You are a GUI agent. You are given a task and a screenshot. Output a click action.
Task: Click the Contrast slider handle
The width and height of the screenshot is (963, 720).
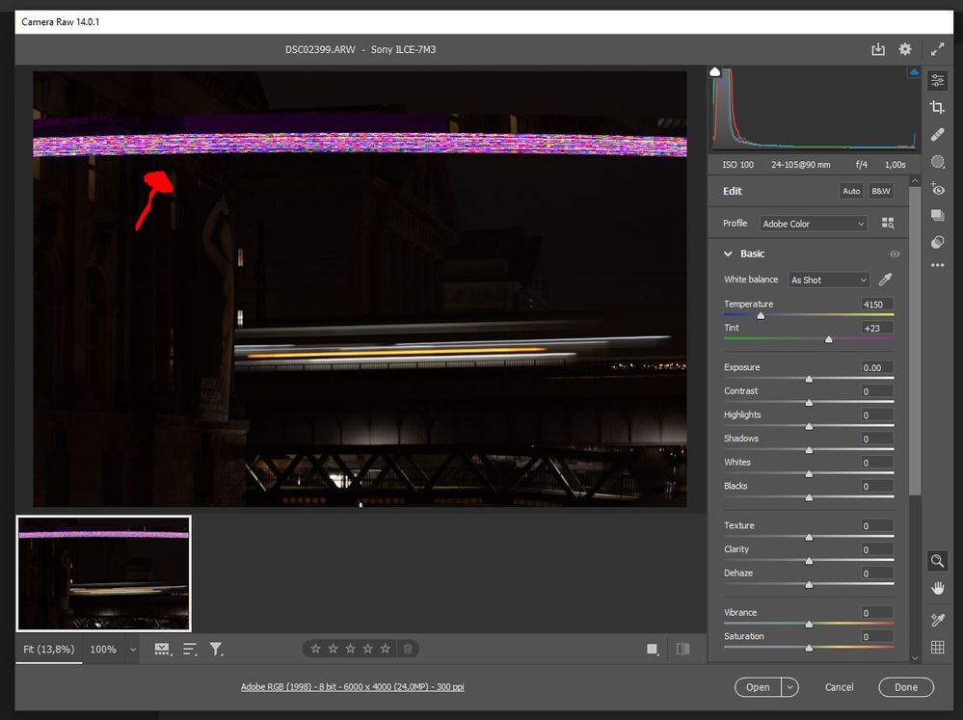pyautogui.click(x=809, y=403)
